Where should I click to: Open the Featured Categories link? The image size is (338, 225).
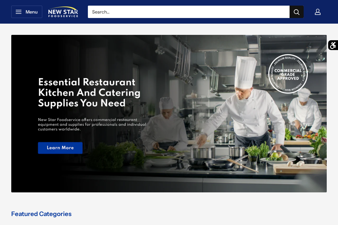(41, 214)
